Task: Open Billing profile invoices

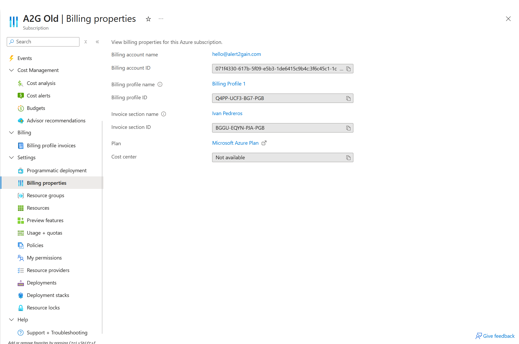Action: [x=51, y=145]
